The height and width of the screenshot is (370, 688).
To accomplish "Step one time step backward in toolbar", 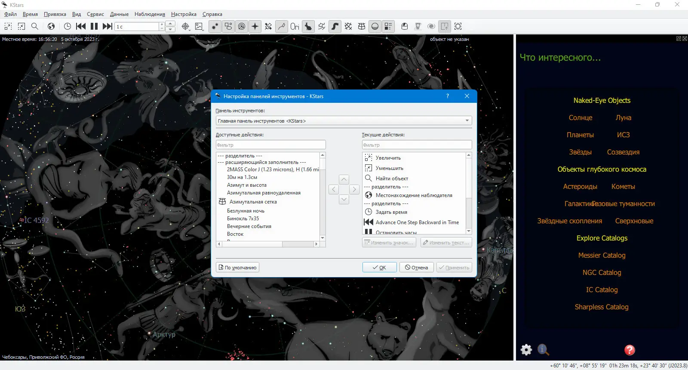I will point(81,26).
